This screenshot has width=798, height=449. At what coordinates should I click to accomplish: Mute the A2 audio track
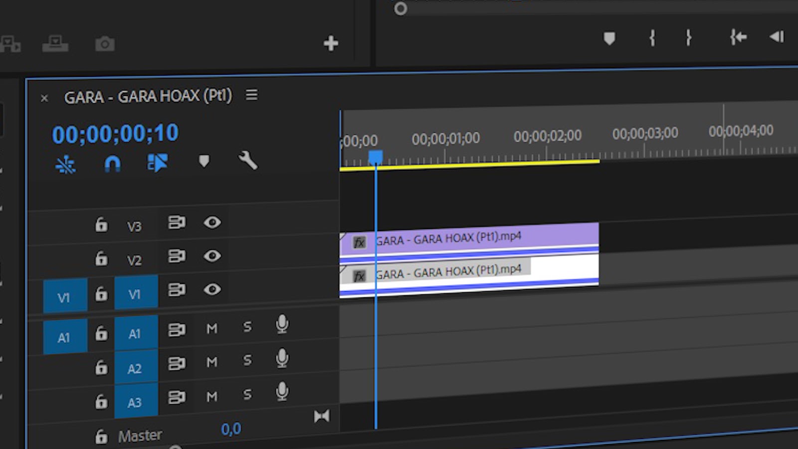point(211,362)
